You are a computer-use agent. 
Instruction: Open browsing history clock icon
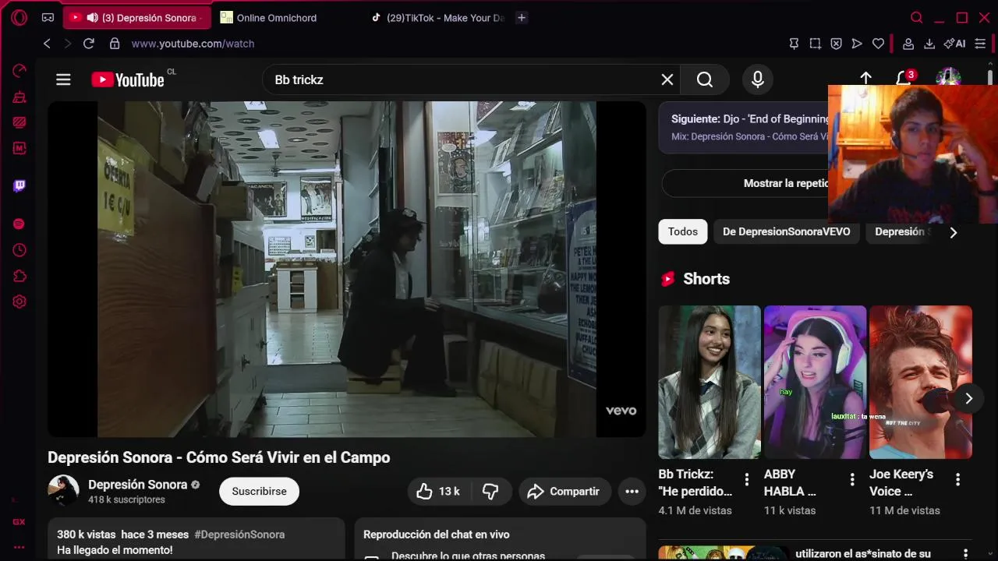pos(19,250)
